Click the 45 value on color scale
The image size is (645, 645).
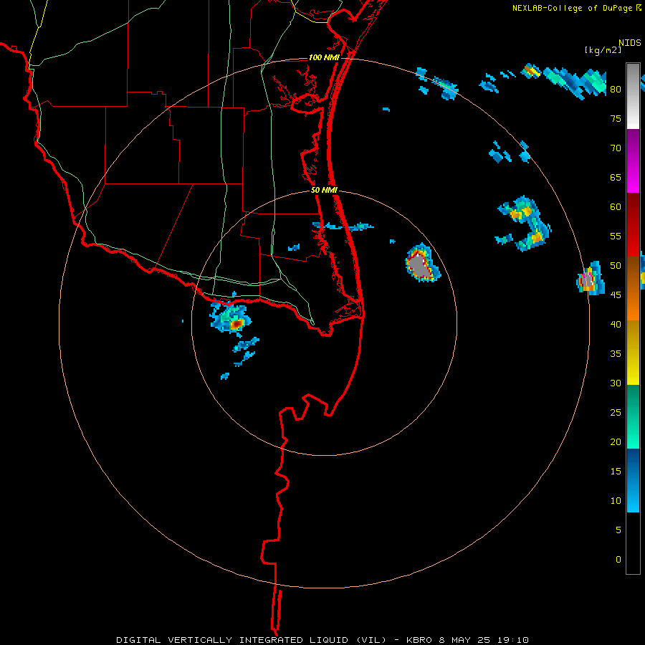616,295
